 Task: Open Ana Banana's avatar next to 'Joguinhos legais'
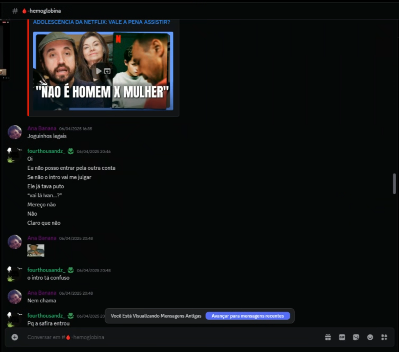(15, 132)
